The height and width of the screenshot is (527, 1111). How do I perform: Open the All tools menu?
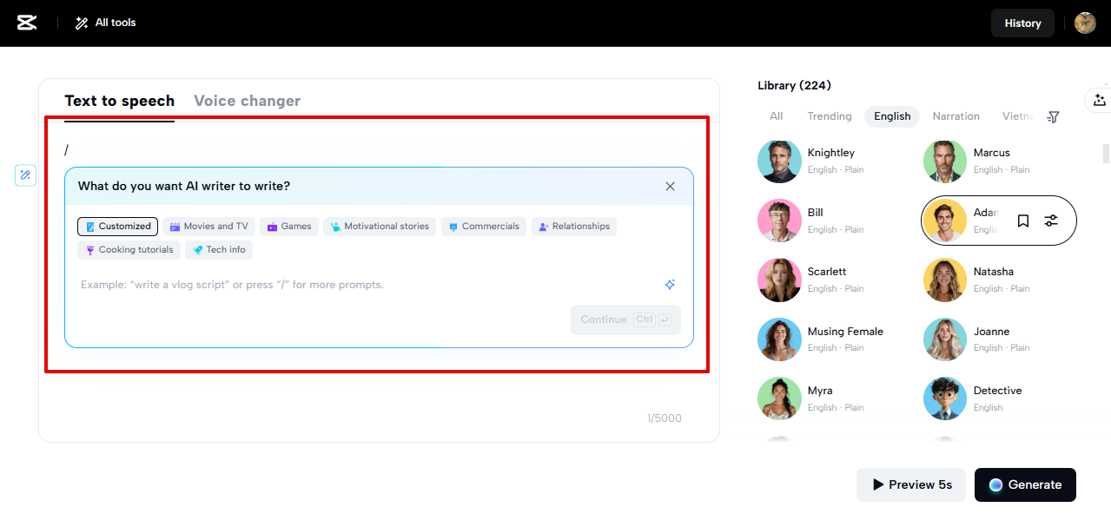105,23
